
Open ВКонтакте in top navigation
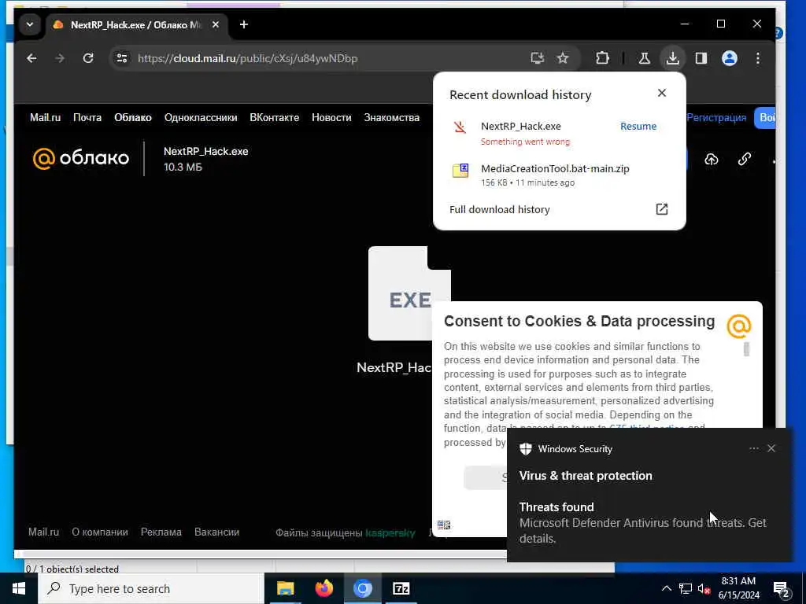point(274,118)
